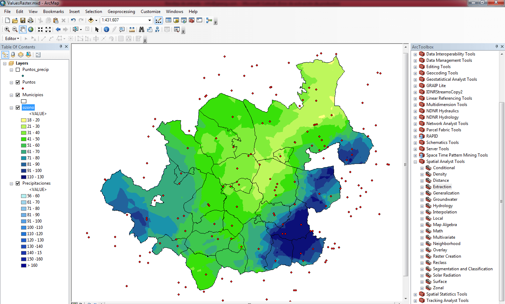Activate the Pan hand tool

click(x=23, y=29)
